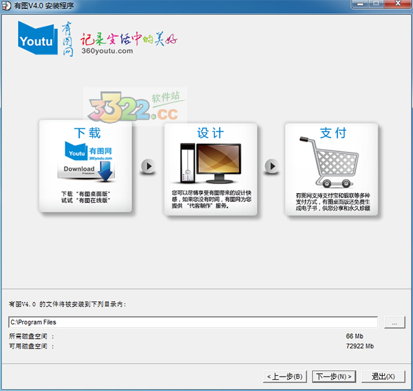Click the 360youtu.com website text
The image size is (413, 391).
(107, 51)
